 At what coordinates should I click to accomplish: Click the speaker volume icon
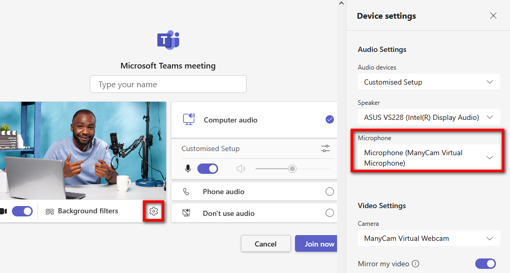click(x=240, y=169)
